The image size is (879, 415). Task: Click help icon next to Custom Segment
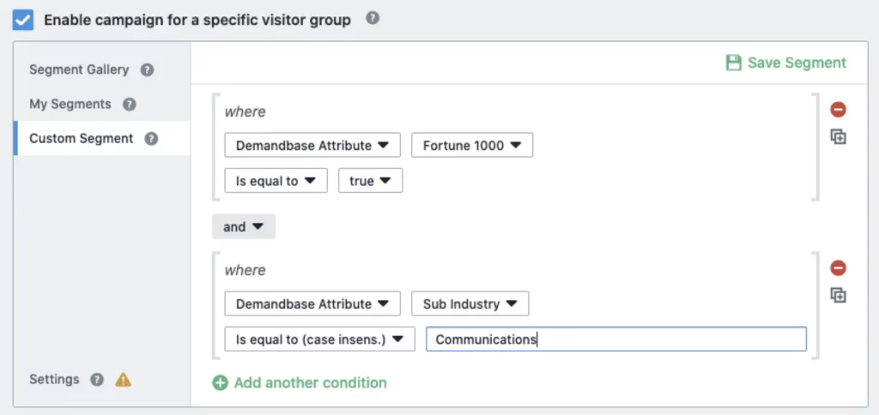click(x=151, y=139)
